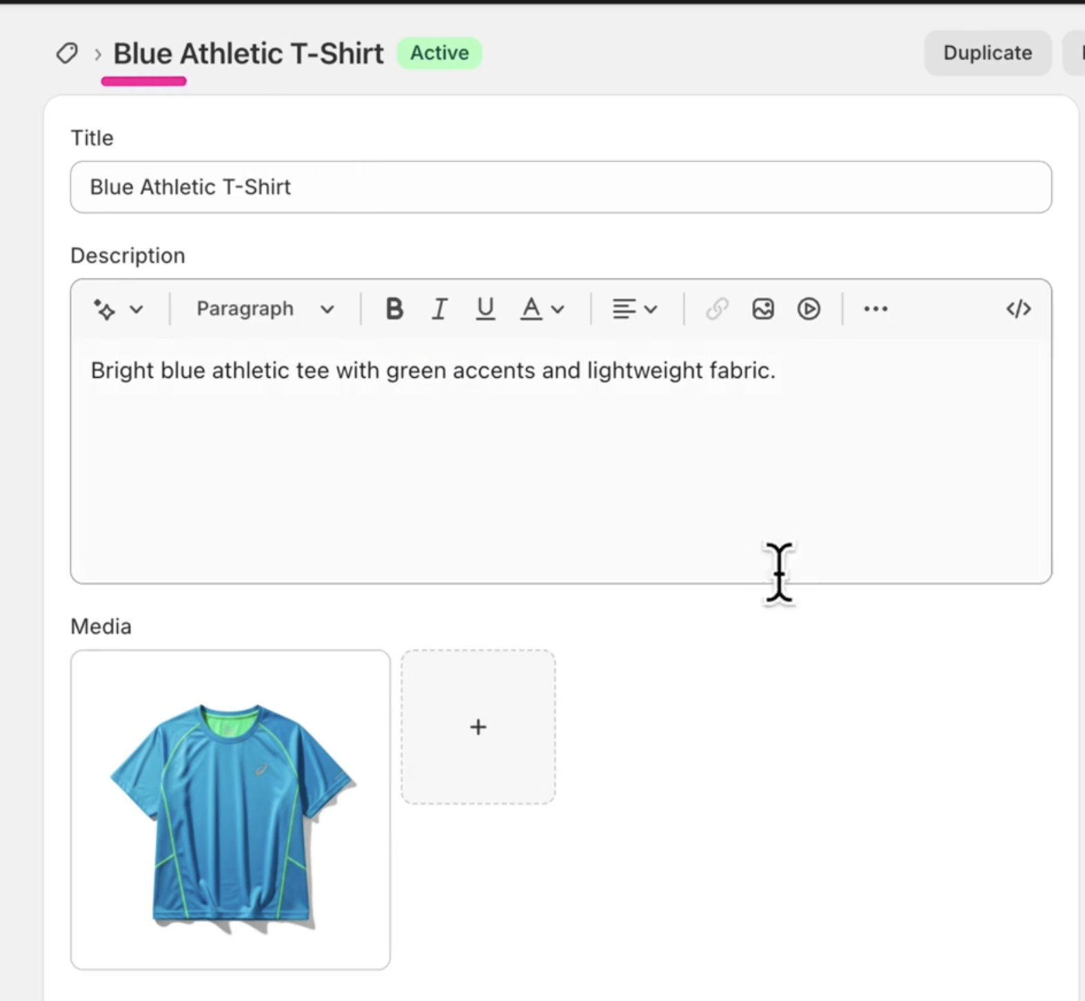Click the Blue Athletic T-Shirt page heading
The height and width of the screenshot is (1001, 1085).
pyautogui.click(x=248, y=53)
